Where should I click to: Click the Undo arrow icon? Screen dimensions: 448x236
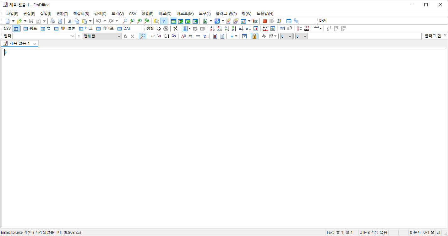click(99, 21)
